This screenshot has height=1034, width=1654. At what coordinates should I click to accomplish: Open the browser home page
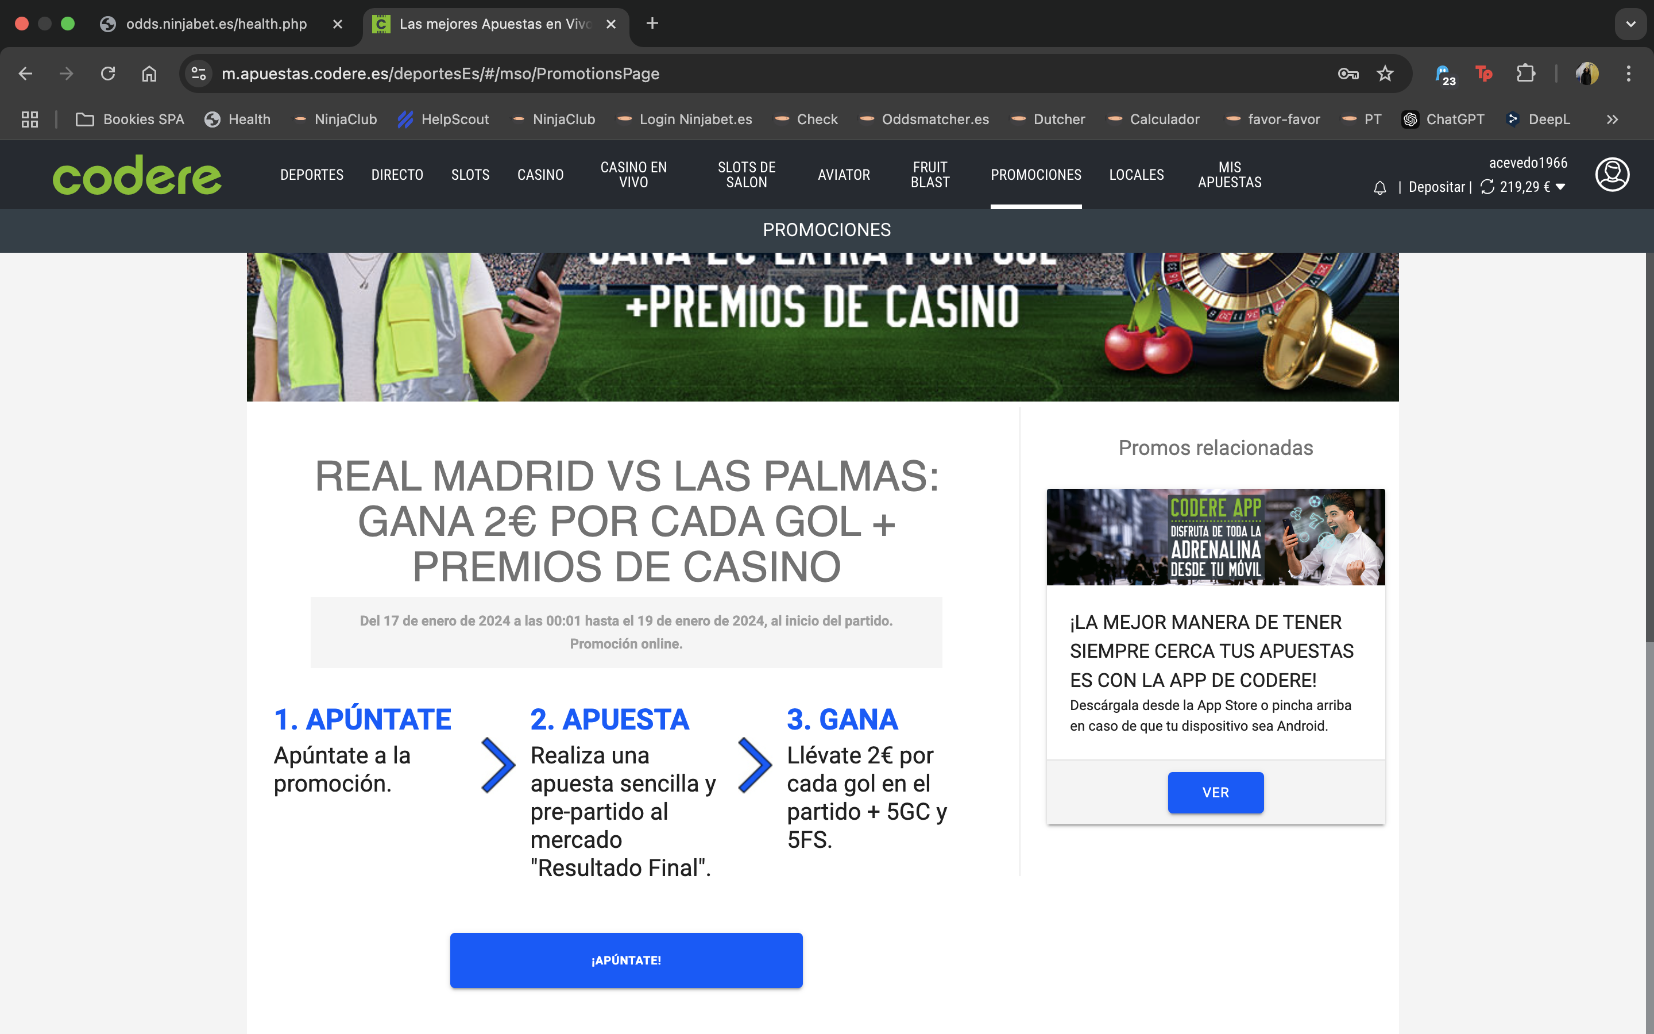(x=149, y=73)
